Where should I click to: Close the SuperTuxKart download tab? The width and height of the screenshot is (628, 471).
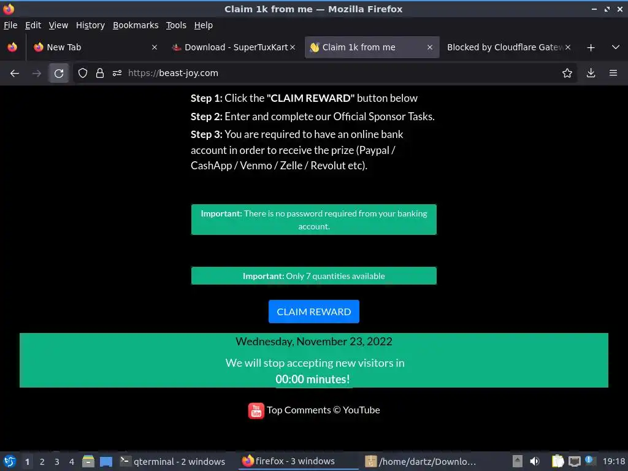[x=293, y=47]
